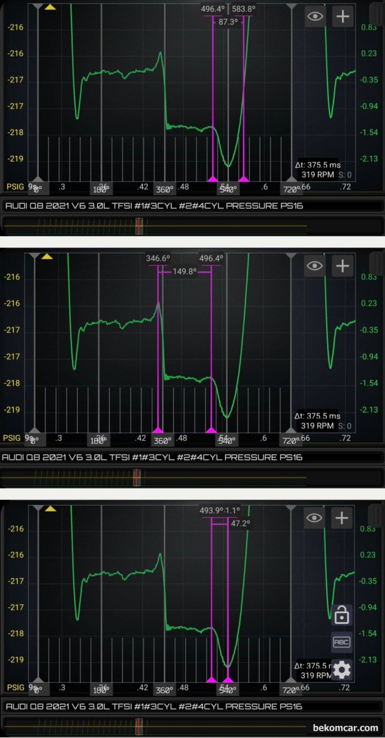Move the red overview position marker below the 87.3° panel
Viewport: 385px width, 738px height.
coord(139,226)
